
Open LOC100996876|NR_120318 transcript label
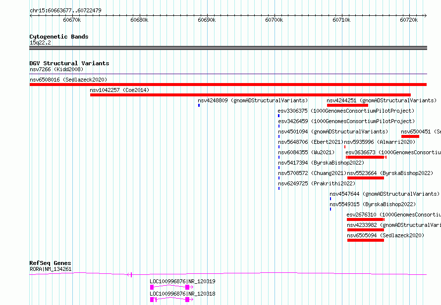(182, 294)
